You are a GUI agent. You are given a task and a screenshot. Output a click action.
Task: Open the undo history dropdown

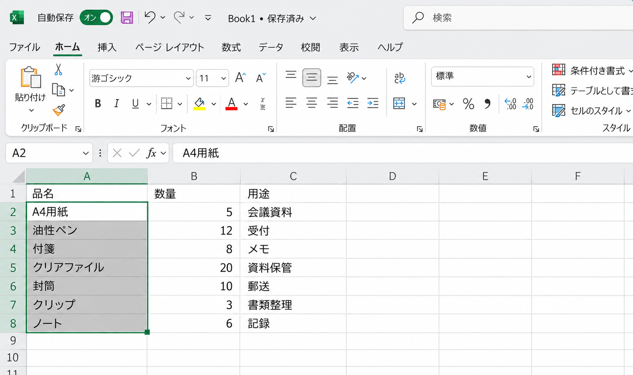(x=163, y=18)
